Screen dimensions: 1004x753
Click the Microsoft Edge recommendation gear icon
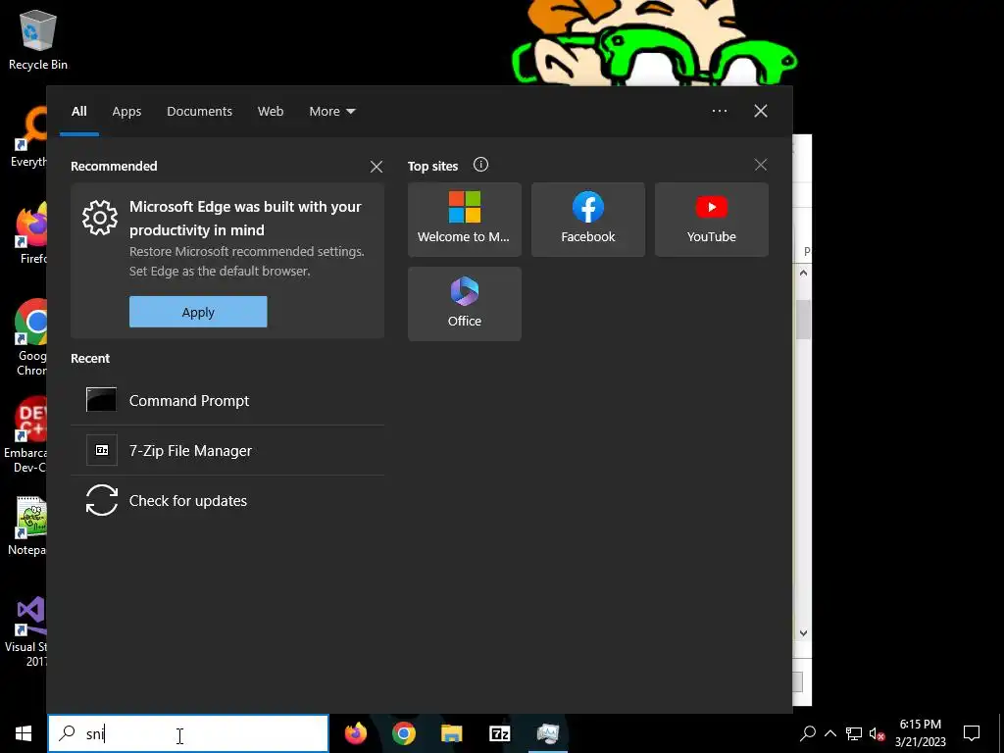[100, 218]
